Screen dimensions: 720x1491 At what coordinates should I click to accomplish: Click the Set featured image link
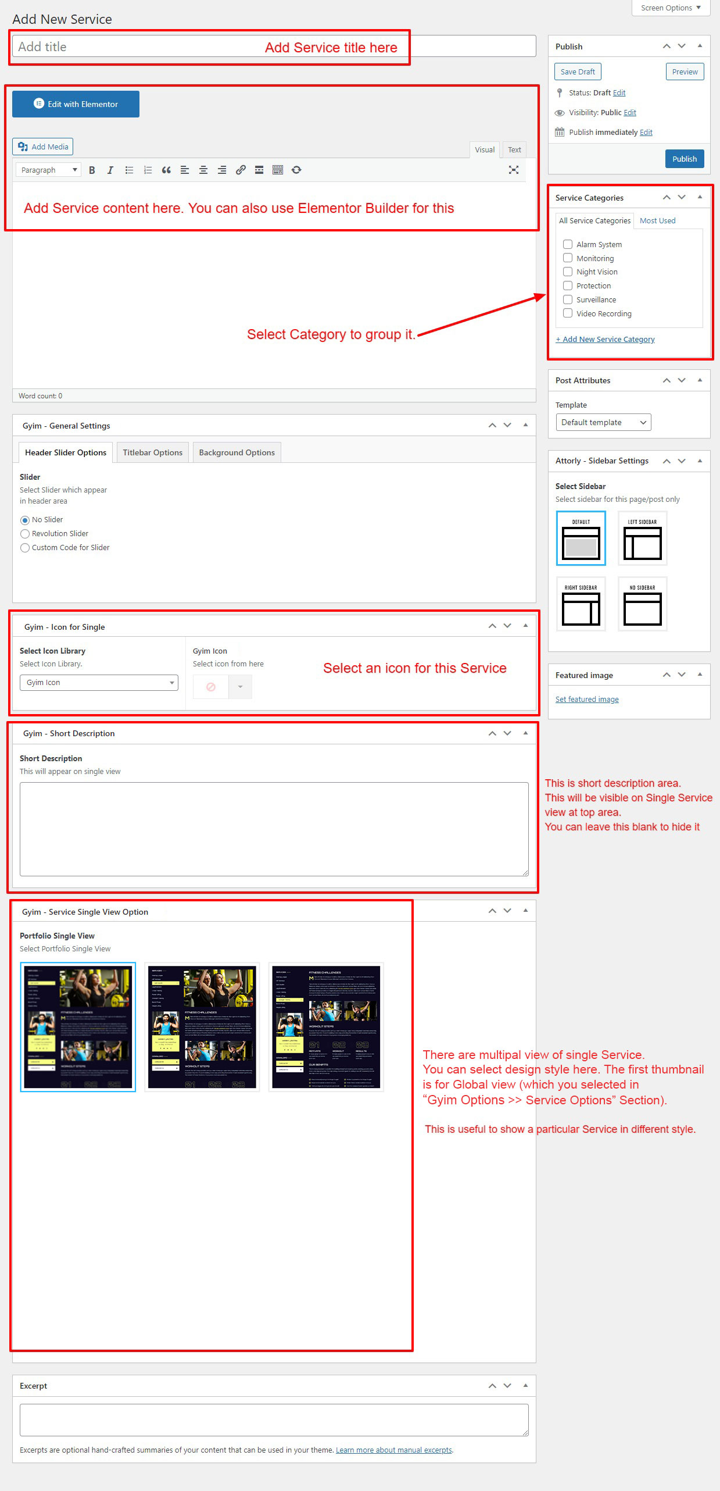pyautogui.click(x=587, y=699)
